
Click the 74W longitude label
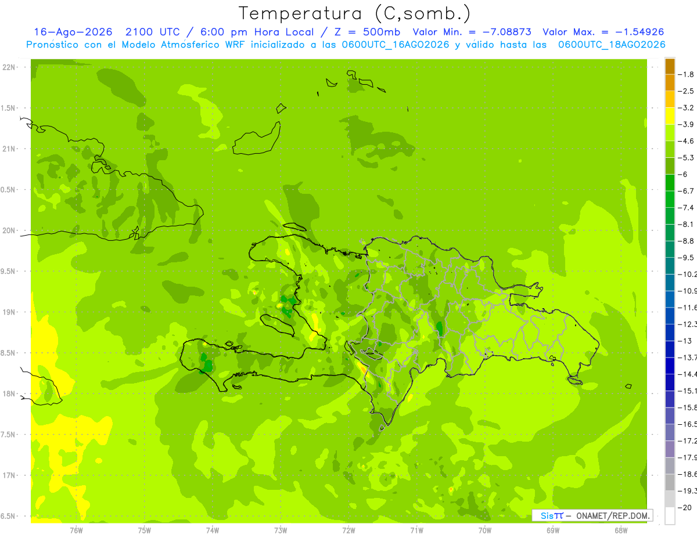(212, 530)
